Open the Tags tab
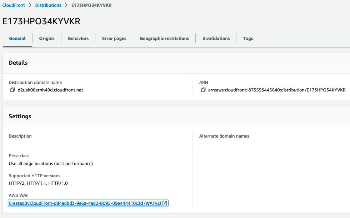The width and height of the screenshot is (350, 218). point(248,39)
